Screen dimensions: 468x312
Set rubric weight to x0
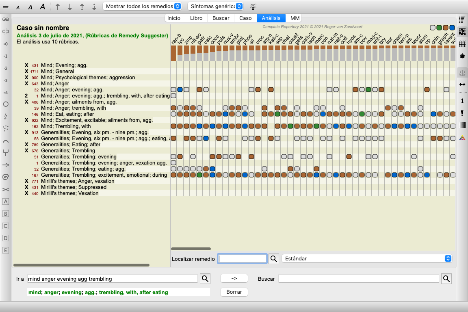[x=6, y=44]
